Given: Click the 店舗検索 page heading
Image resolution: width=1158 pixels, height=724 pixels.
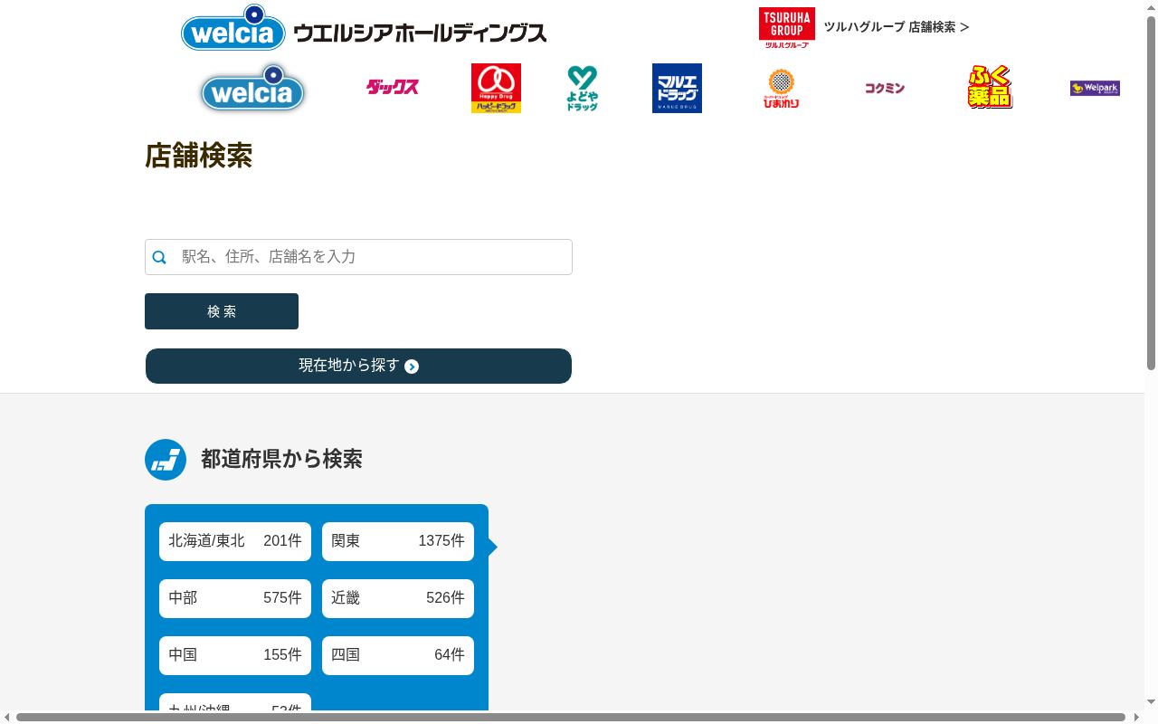Looking at the screenshot, I should click(198, 156).
